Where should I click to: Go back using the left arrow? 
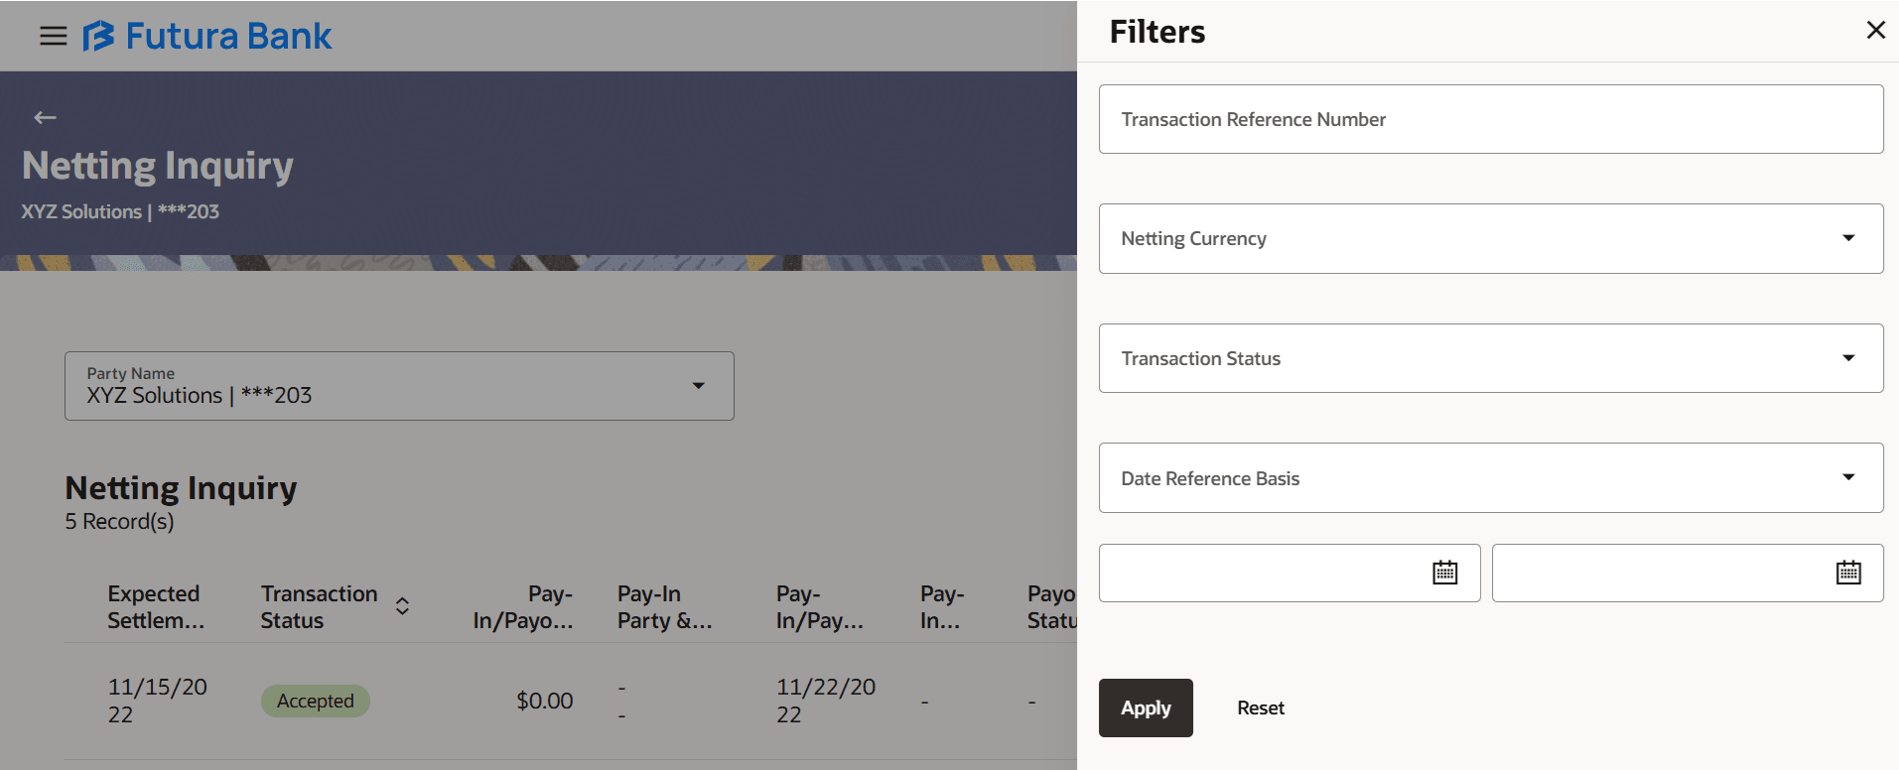[45, 118]
